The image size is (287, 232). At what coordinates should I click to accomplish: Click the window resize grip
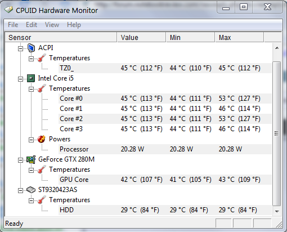(x=279, y=225)
